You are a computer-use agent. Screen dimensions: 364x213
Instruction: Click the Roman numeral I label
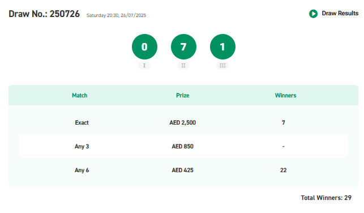coord(144,66)
